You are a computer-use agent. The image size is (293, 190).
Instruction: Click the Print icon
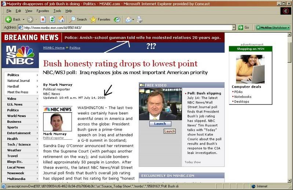point(139,19)
